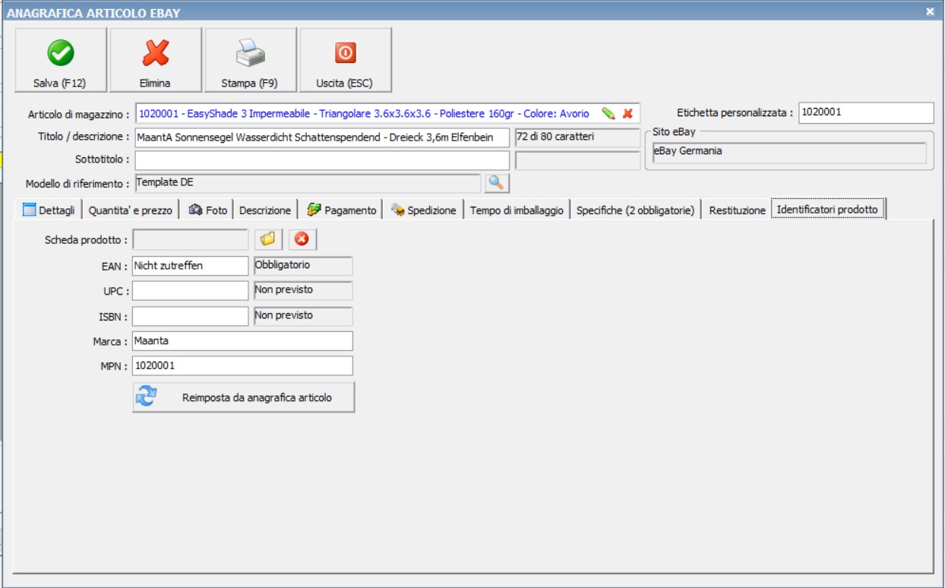Click the empty Sottotitolo character counter box
The width and height of the screenshot is (945, 588).
point(577,160)
